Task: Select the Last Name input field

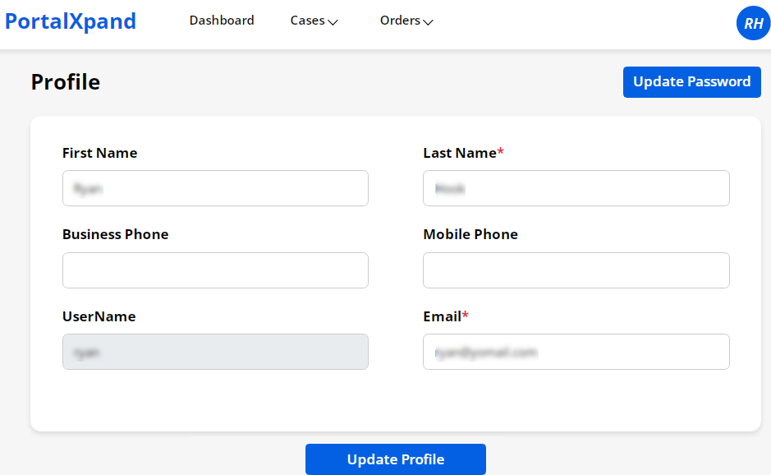Action: pos(576,188)
